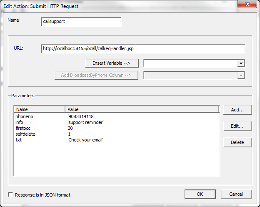Screen dimensions: 260x207
Task: Enable Response is in JSON format checkbox
Action: pos(11,194)
